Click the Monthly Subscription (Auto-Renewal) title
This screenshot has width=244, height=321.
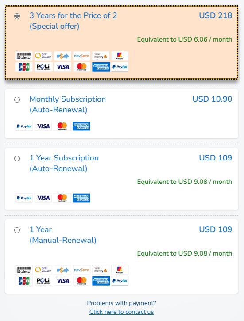pos(68,104)
